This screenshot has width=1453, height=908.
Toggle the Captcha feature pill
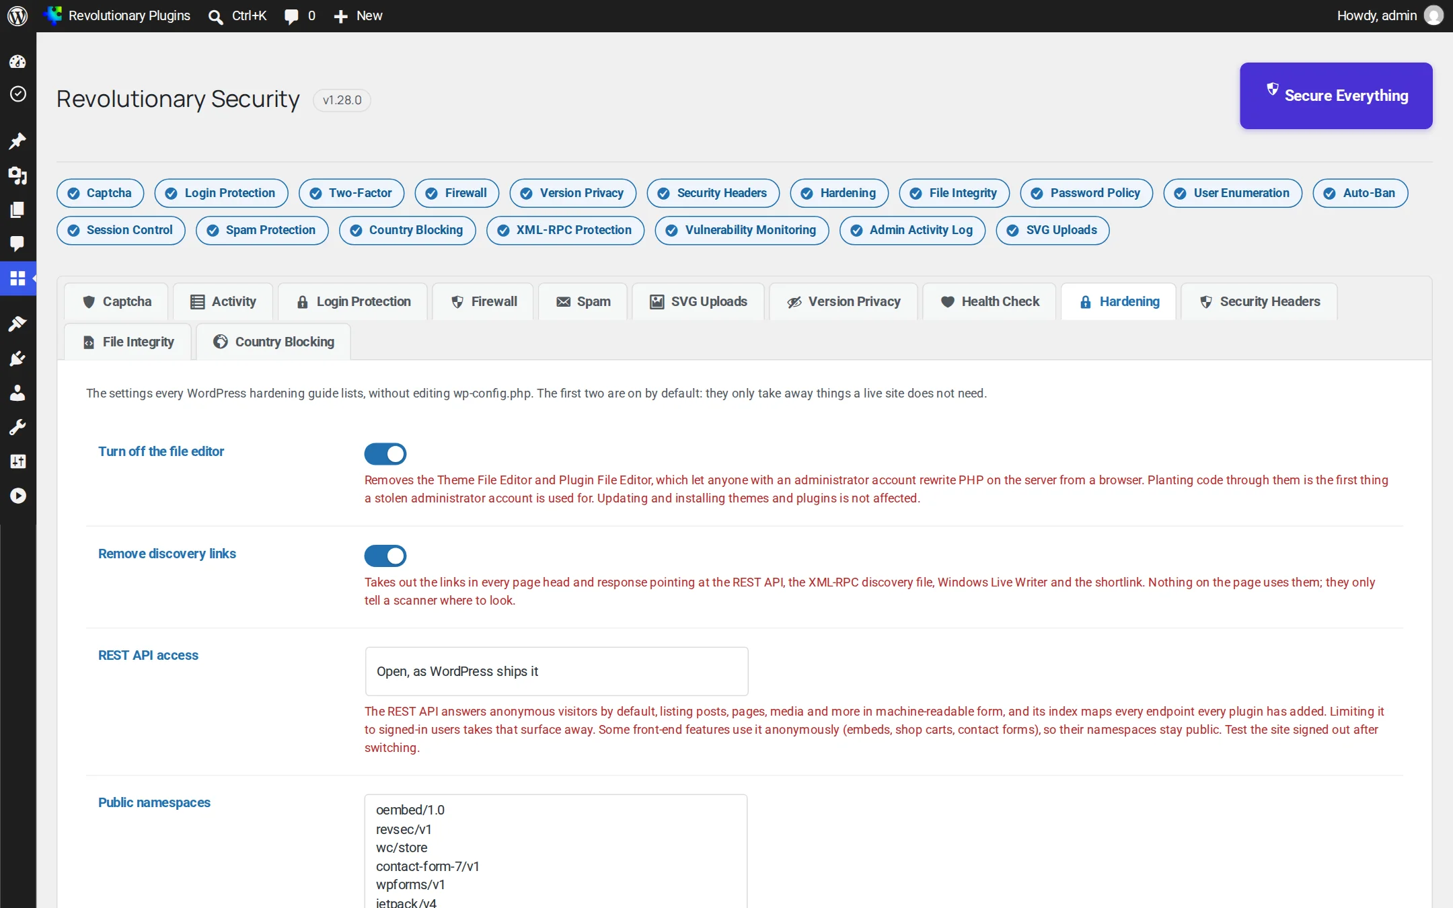click(100, 193)
